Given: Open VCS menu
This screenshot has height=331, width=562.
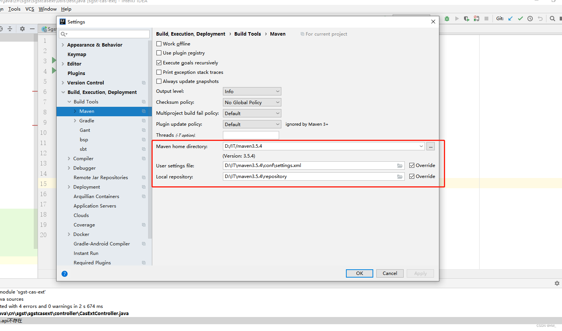Looking at the screenshot, I should tap(30, 9).
